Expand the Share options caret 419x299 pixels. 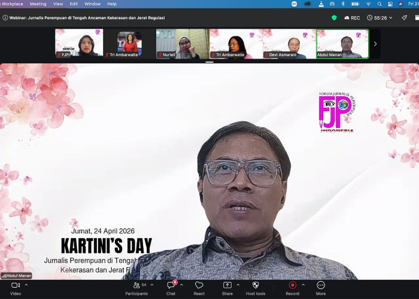click(x=238, y=285)
